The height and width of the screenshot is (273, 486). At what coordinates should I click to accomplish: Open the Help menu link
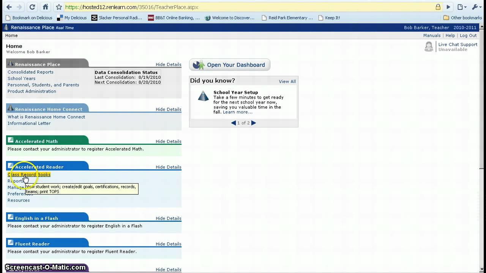[x=450, y=36]
